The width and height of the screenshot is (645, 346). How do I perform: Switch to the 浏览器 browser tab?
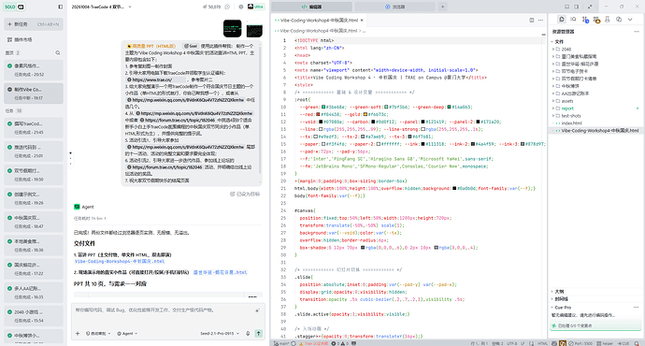[394, 7]
